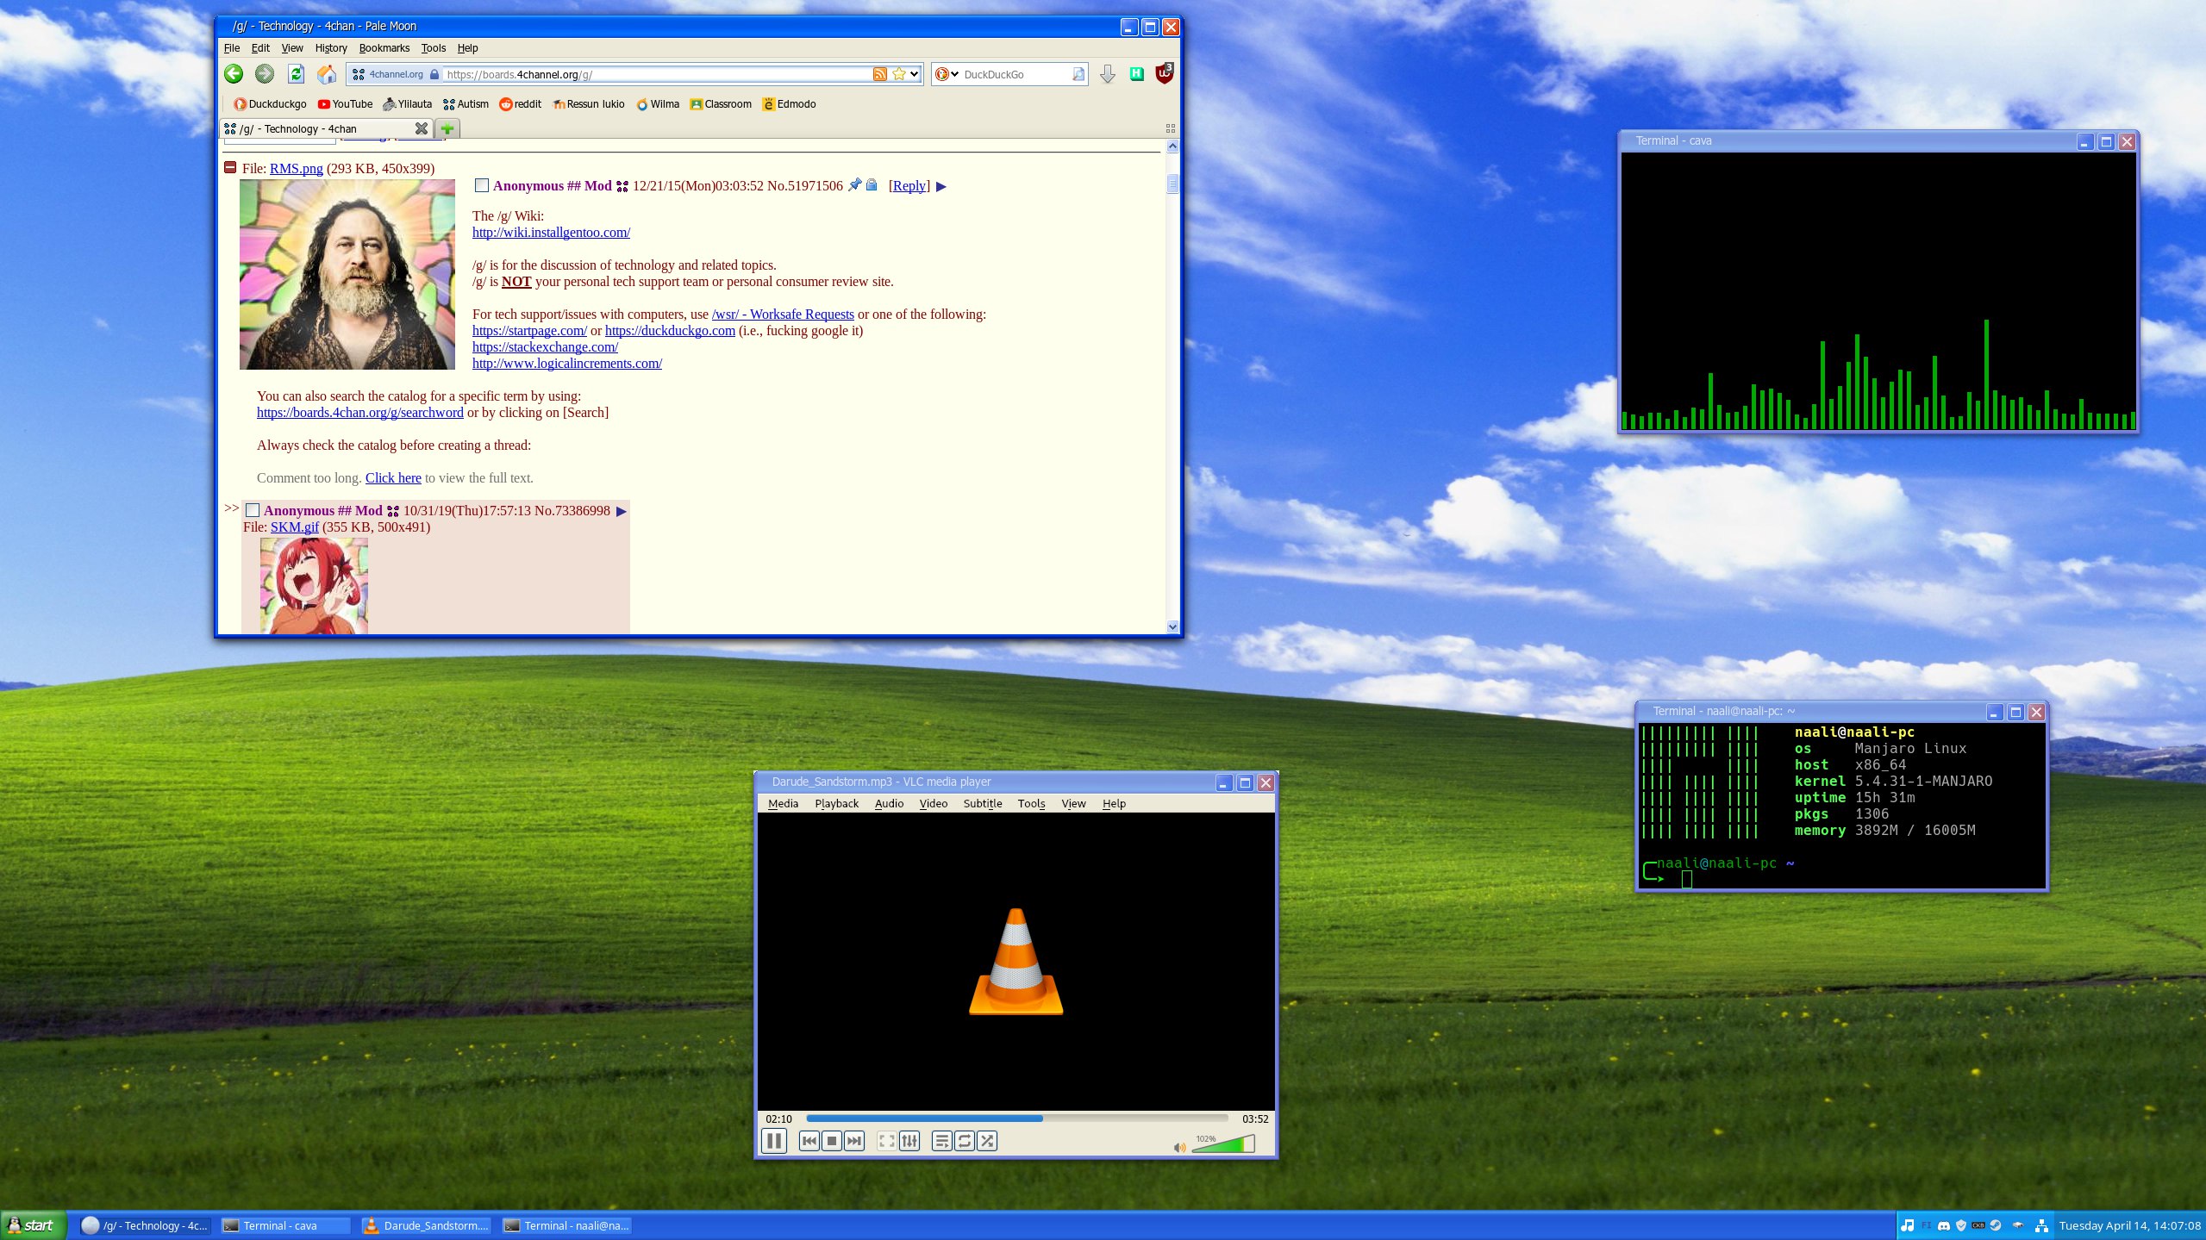Click the CKB keyboard tray icon
The height and width of the screenshot is (1240, 2206).
pos(1978,1225)
